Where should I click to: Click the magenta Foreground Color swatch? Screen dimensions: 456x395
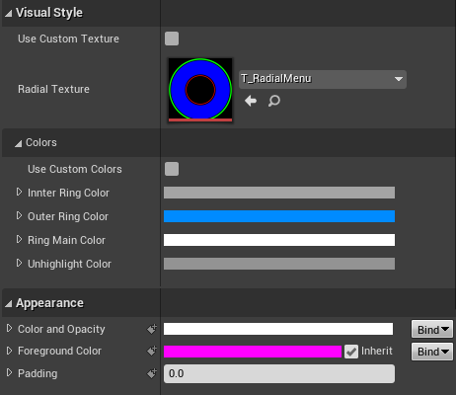[253, 352]
